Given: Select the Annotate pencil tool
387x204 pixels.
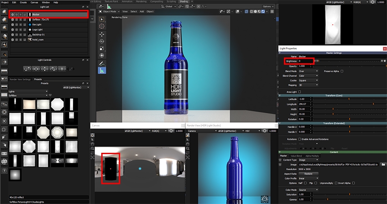Looking at the screenshot, I should click(102, 63).
